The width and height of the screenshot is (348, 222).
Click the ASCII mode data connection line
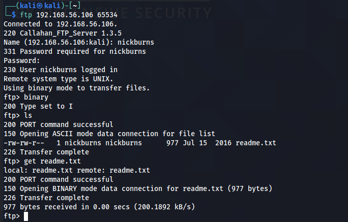tap(109, 134)
